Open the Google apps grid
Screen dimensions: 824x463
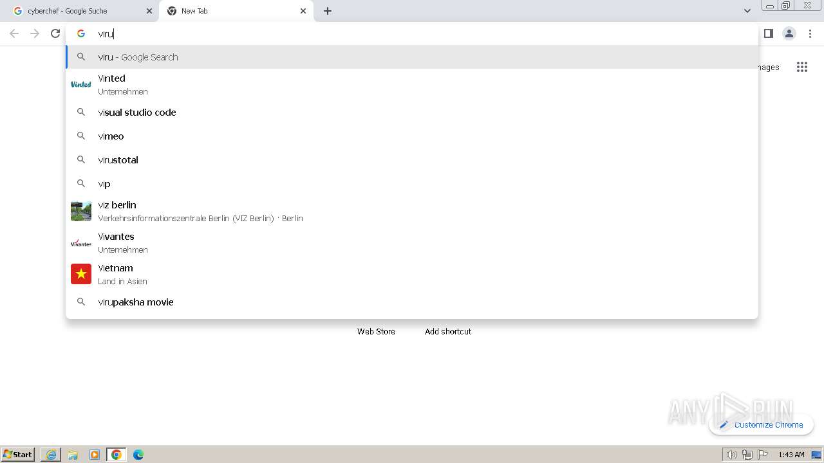802,67
